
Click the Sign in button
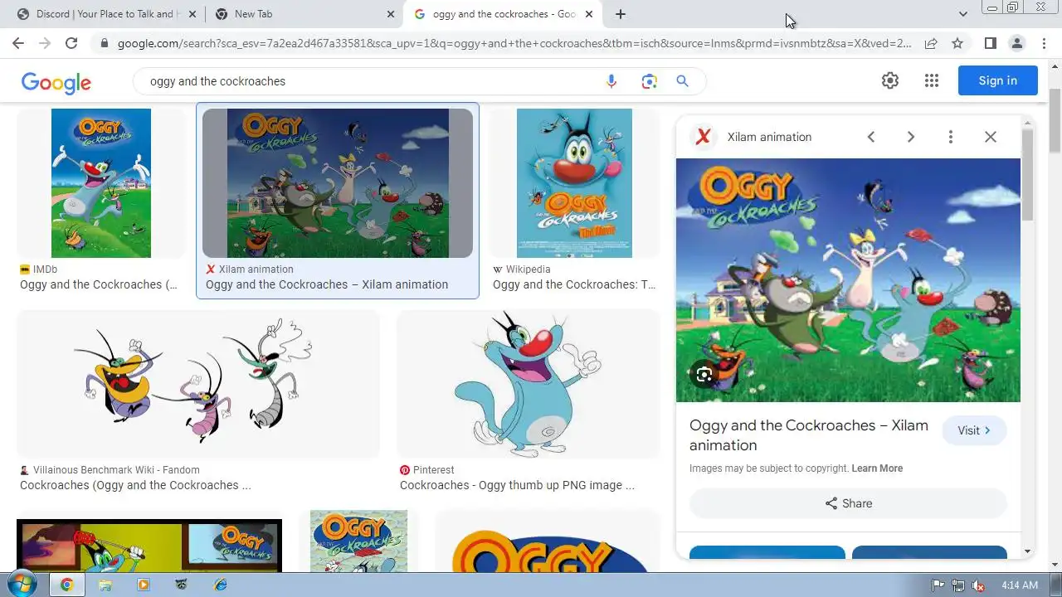[997, 80]
